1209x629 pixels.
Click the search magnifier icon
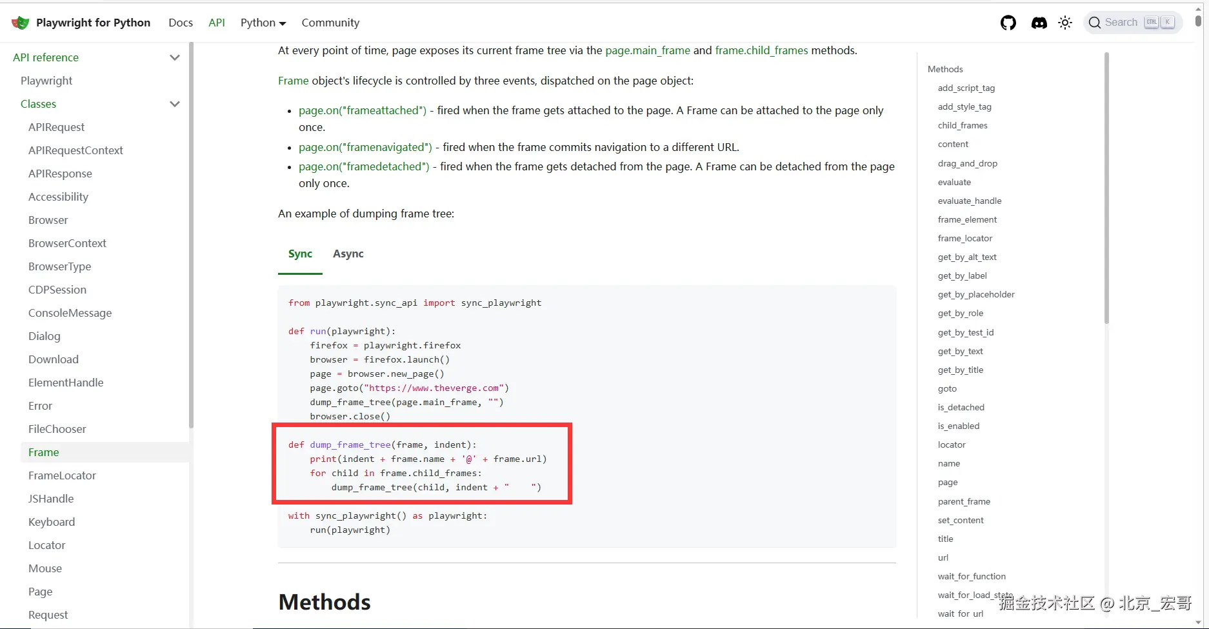click(x=1094, y=23)
